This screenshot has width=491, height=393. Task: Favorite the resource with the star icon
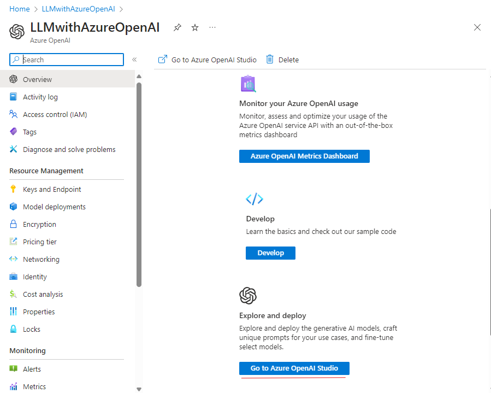(x=195, y=27)
